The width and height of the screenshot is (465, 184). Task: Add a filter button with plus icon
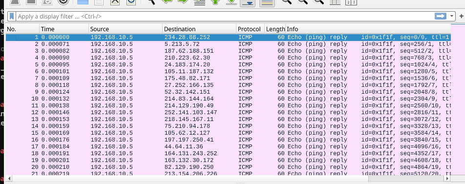[462, 16]
